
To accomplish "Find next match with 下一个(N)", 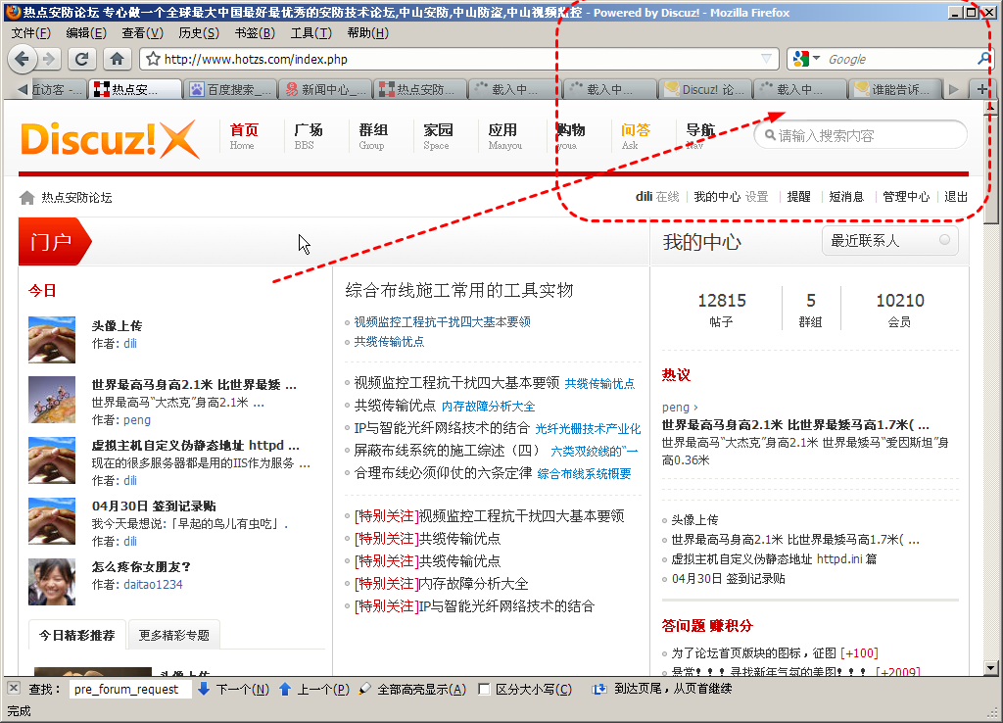I will tap(233, 689).
